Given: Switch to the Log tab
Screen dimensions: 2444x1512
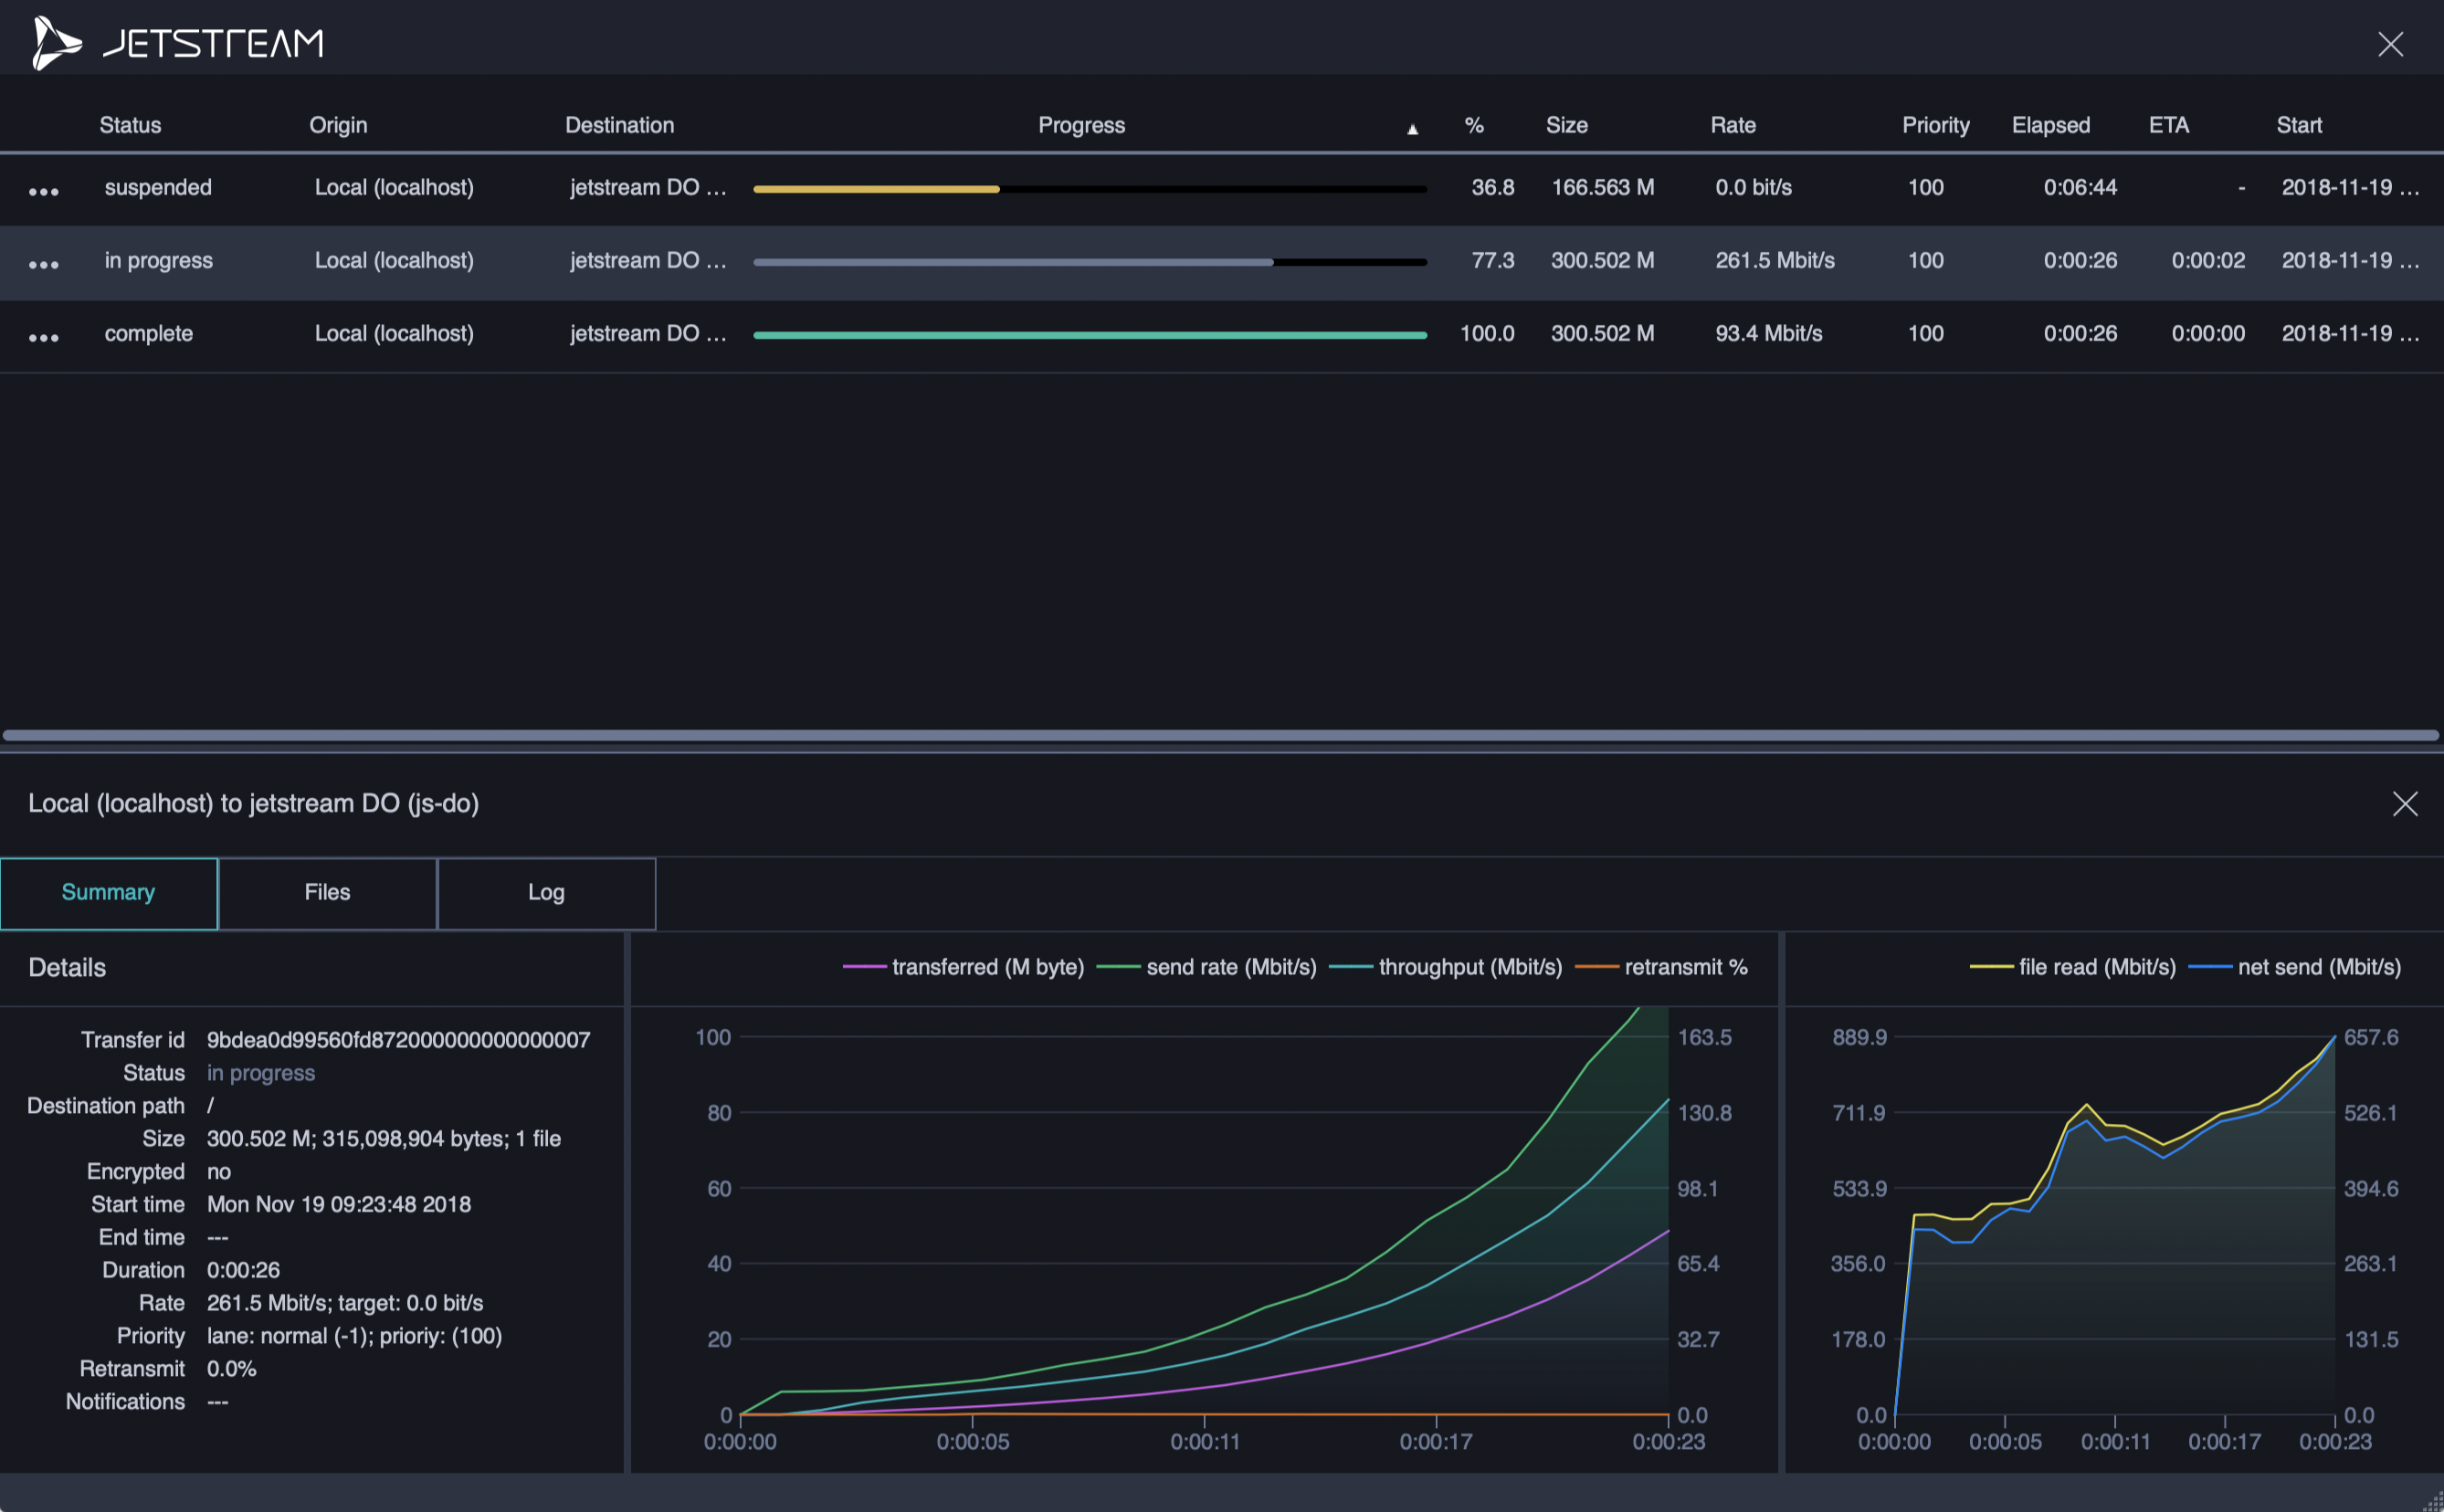Looking at the screenshot, I should click(x=546, y=893).
